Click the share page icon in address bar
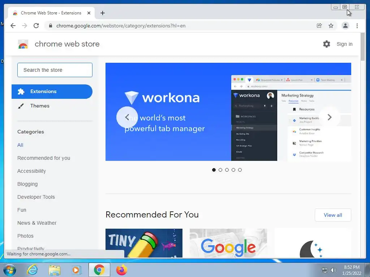 (319, 26)
